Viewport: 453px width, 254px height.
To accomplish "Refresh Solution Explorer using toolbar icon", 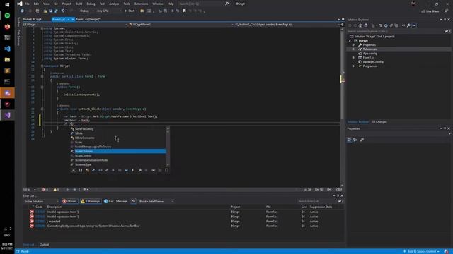I will point(386,25).
